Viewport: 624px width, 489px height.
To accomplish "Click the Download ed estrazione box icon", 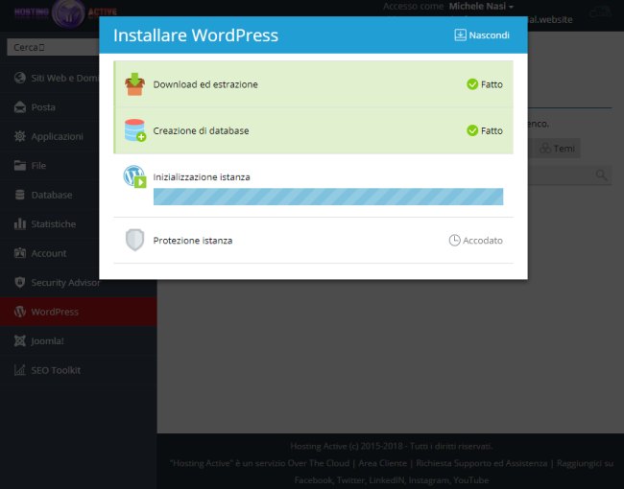I will (x=135, y=84).
